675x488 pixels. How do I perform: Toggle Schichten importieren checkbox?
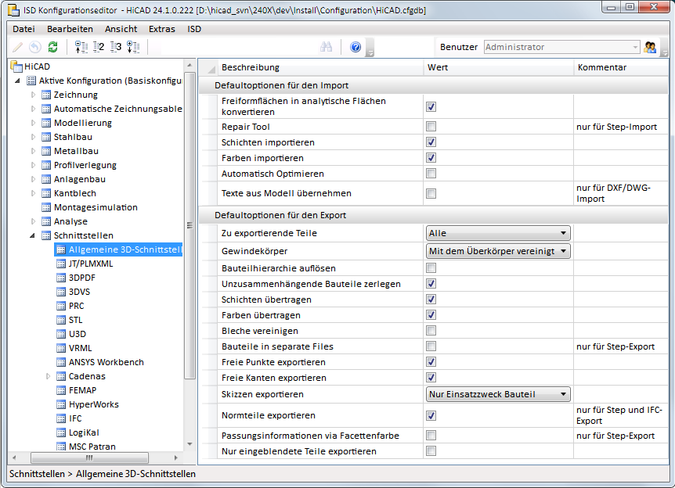click(x=431, y=142)
